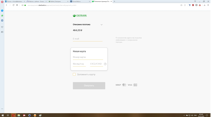This screenshot has height=117, width=211.
Task: Open Easy Setup panel icon
Action: tap(208, 5)
